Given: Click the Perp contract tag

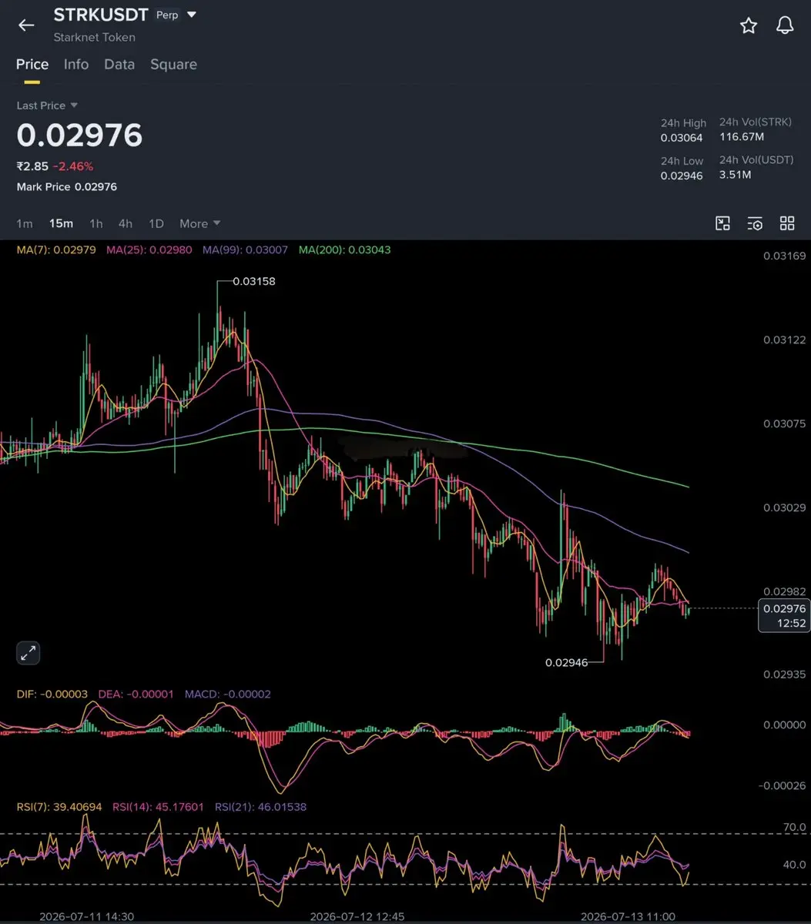Looking at the screenshot, I should point(167,15).
